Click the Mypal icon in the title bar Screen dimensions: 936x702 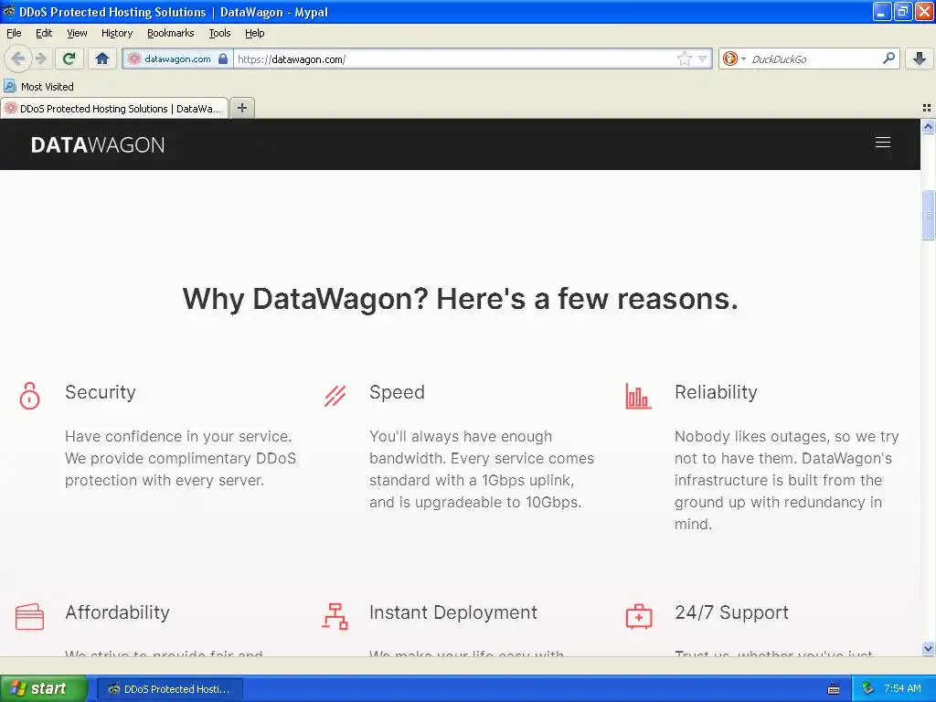pos(9,11)
